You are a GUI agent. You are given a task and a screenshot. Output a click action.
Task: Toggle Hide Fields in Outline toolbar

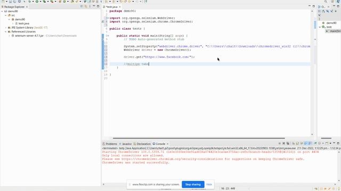point(328,11)
